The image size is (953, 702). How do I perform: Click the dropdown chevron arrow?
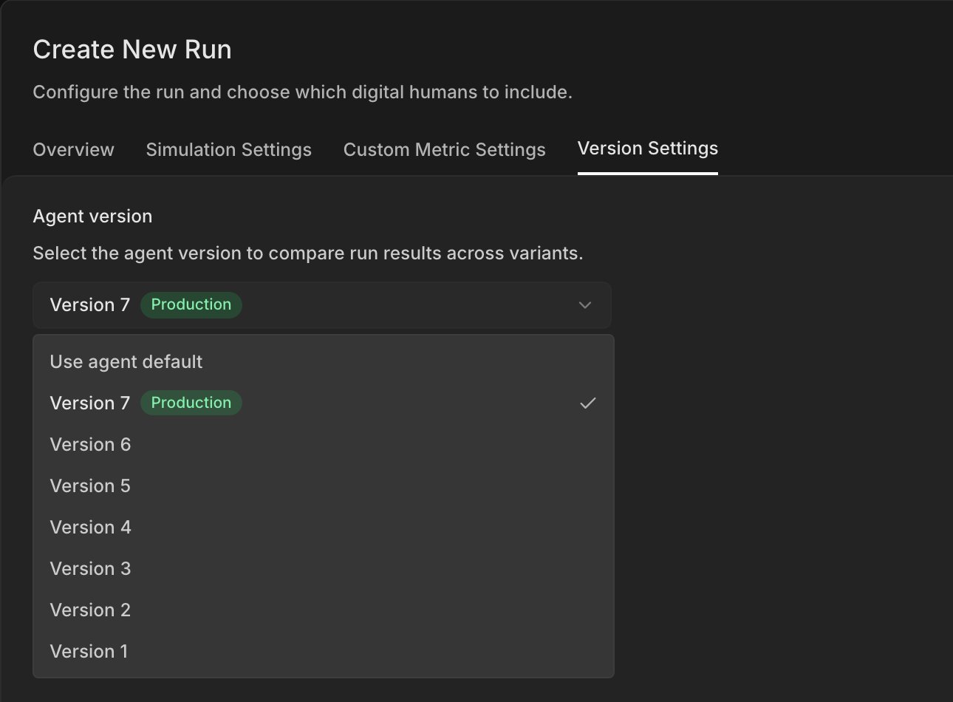tap(585, 305)
